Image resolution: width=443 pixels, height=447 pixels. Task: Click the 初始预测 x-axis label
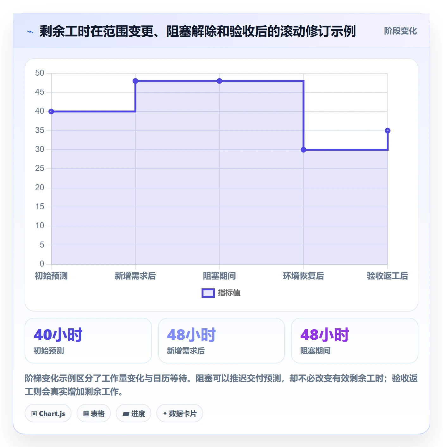tap(51, 276)
